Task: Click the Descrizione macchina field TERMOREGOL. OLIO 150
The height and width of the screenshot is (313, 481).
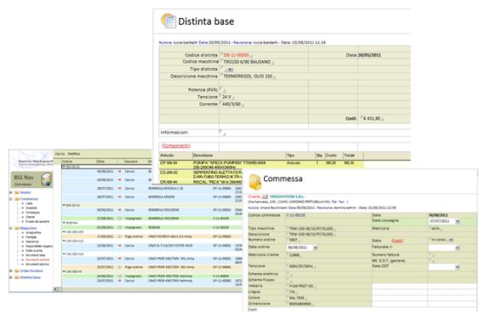Action: click(x=248, y=76)
